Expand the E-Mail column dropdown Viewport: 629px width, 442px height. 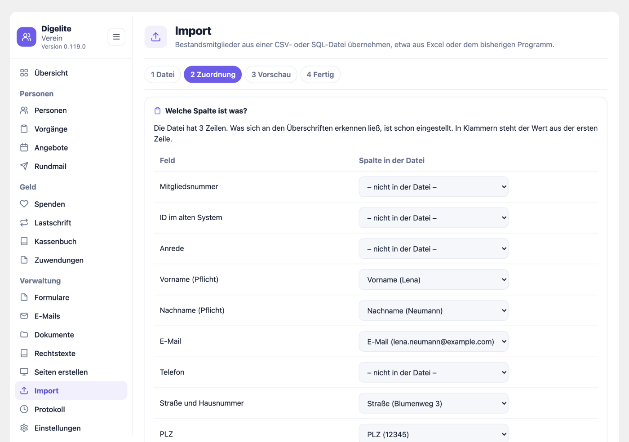pyautogui.click(x=434, y=342)
